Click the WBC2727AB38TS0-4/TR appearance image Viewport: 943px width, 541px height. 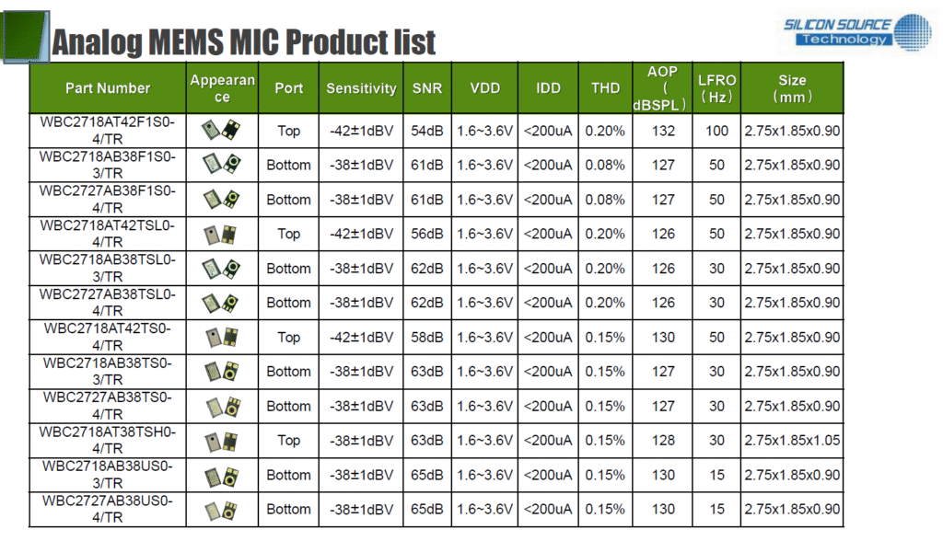(223, 407)
